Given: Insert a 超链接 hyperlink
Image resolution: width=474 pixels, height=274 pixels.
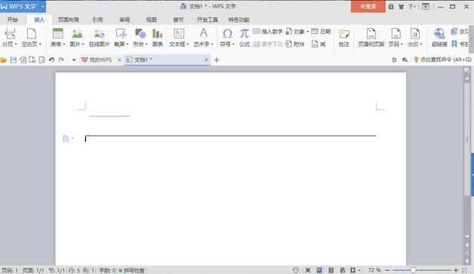Looking at the screenshot, I should (x=439, y=37).
